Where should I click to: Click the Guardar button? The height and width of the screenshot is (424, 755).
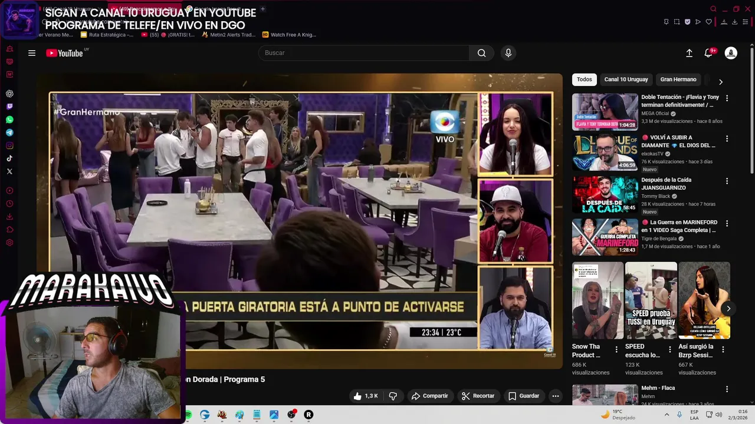click(x=524, y=396)
